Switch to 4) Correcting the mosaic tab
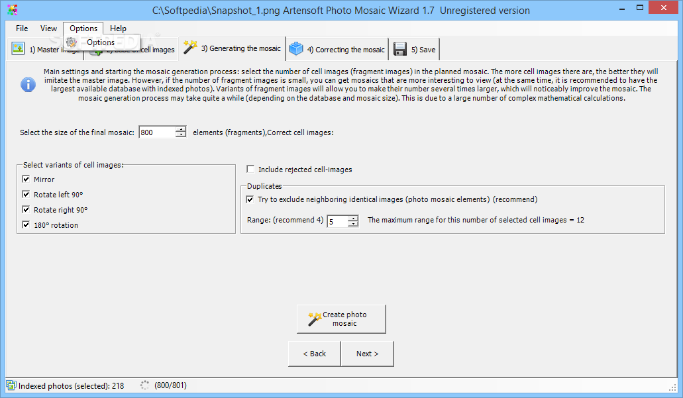The width and height of the screenshot is (683, 398). coord(338,49)
